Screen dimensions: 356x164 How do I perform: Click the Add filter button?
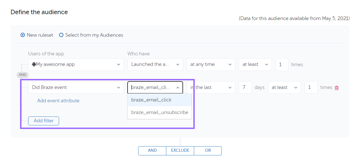click(43, 121)
